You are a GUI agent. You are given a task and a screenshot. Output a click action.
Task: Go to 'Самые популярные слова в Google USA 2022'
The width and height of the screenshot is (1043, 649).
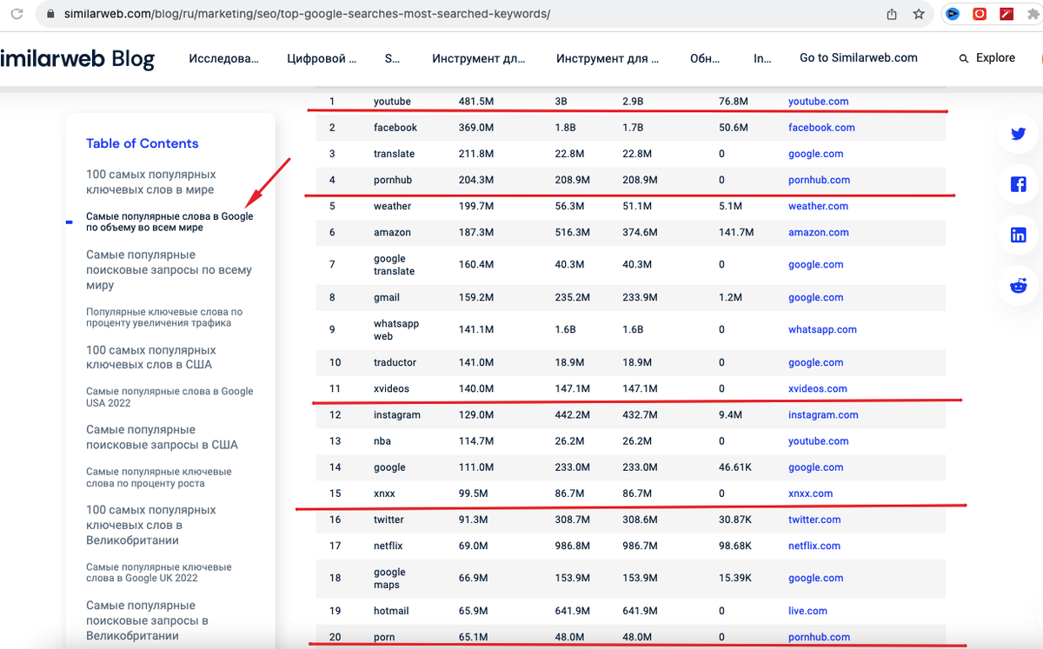(169, 397)
